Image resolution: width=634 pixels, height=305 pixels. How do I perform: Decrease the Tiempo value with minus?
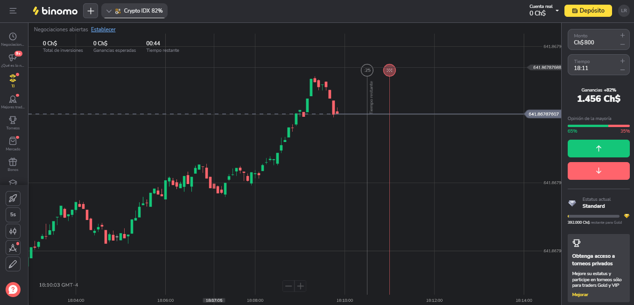coord(622,70)
